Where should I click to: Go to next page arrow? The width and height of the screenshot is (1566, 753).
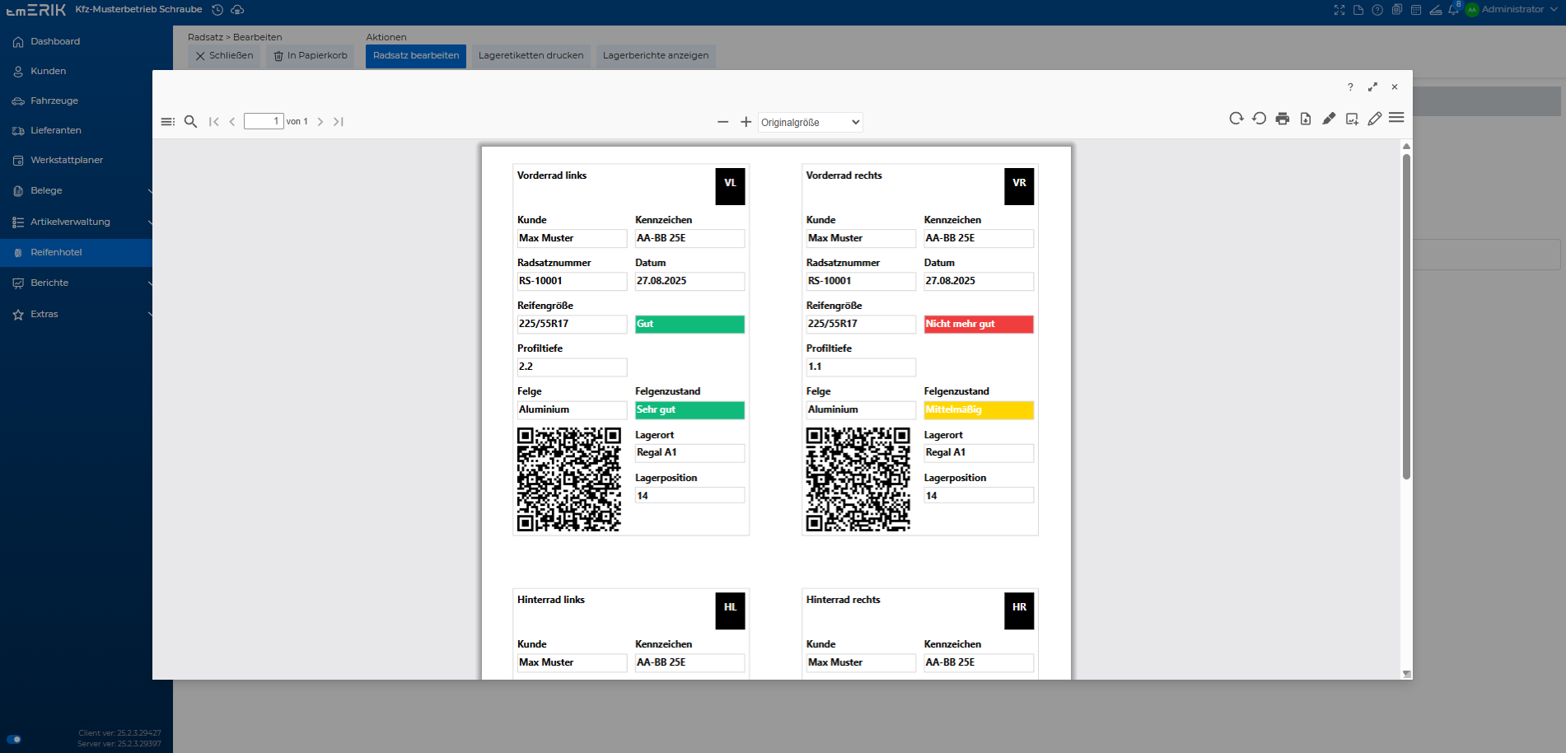coord(320,121)
